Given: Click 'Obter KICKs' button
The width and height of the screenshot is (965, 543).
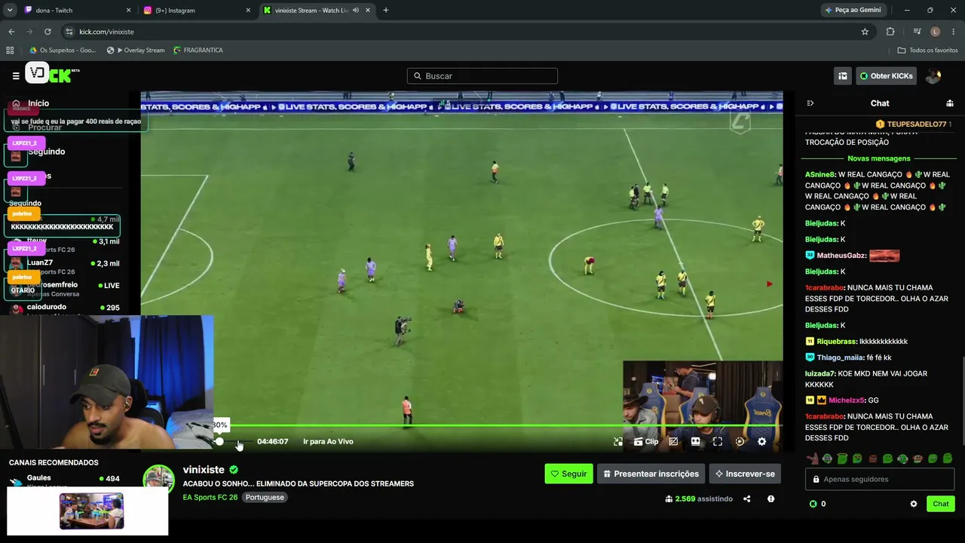Looking at the screenshot, I should pos(886,75).
